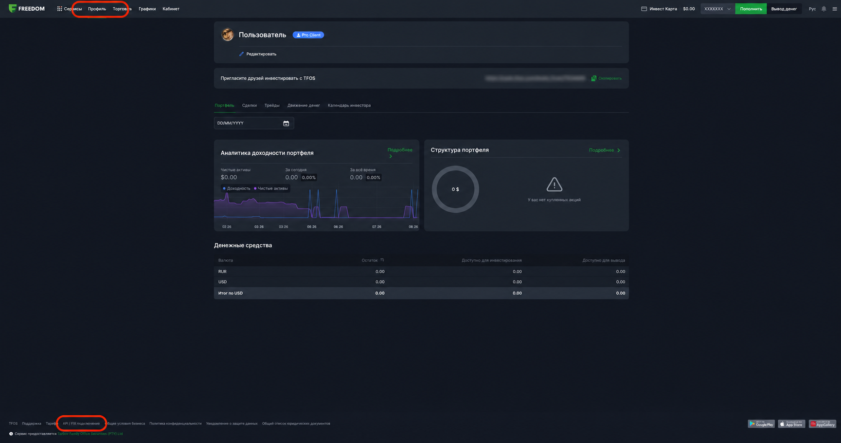This screenshot has height=443, width=841.
Task: Open the Профиль menu item
Action: tap(97, 9)
